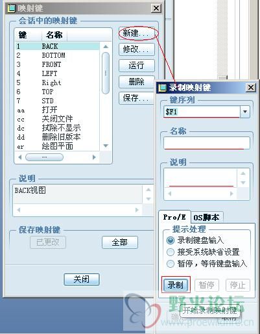Viewport: 260px width, 334px height.
Task: Close the 映射键 dialog with X
Action: coord(156,8)
